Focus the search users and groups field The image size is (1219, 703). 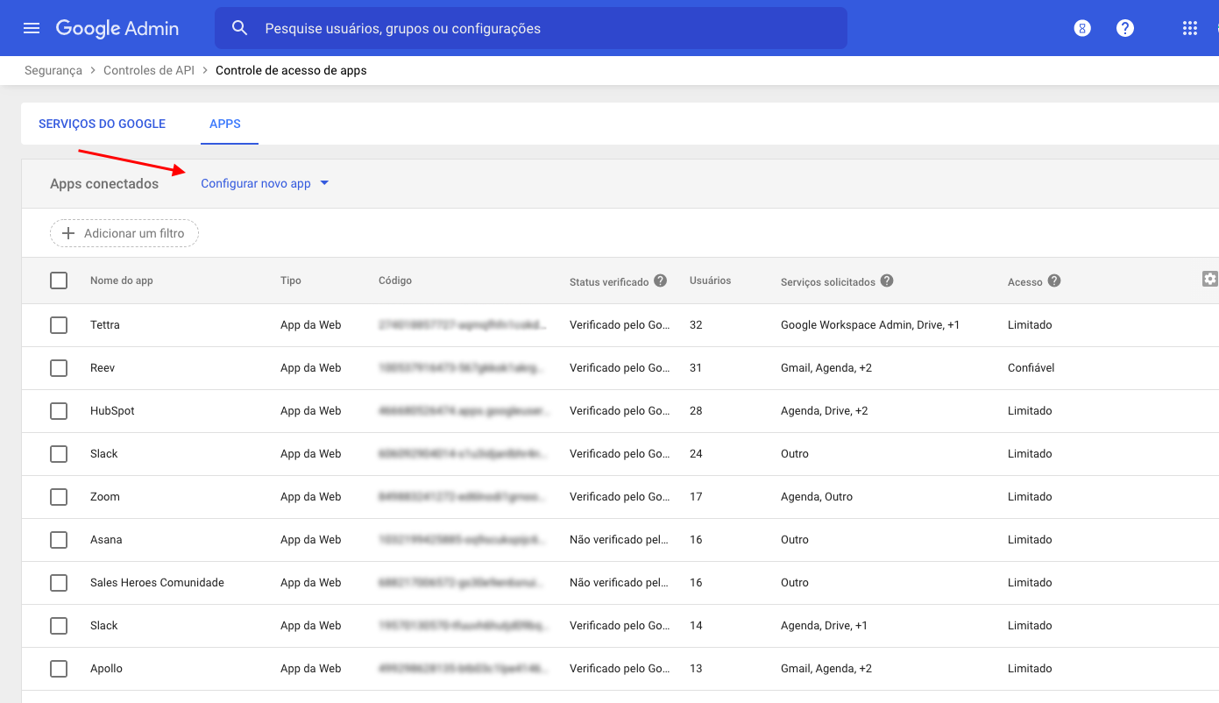tap(531, 28)
